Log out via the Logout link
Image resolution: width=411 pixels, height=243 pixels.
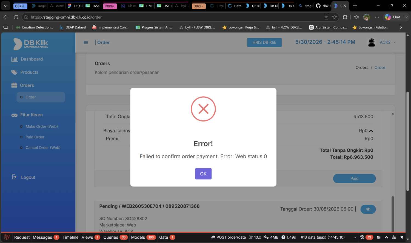(24, 177)
